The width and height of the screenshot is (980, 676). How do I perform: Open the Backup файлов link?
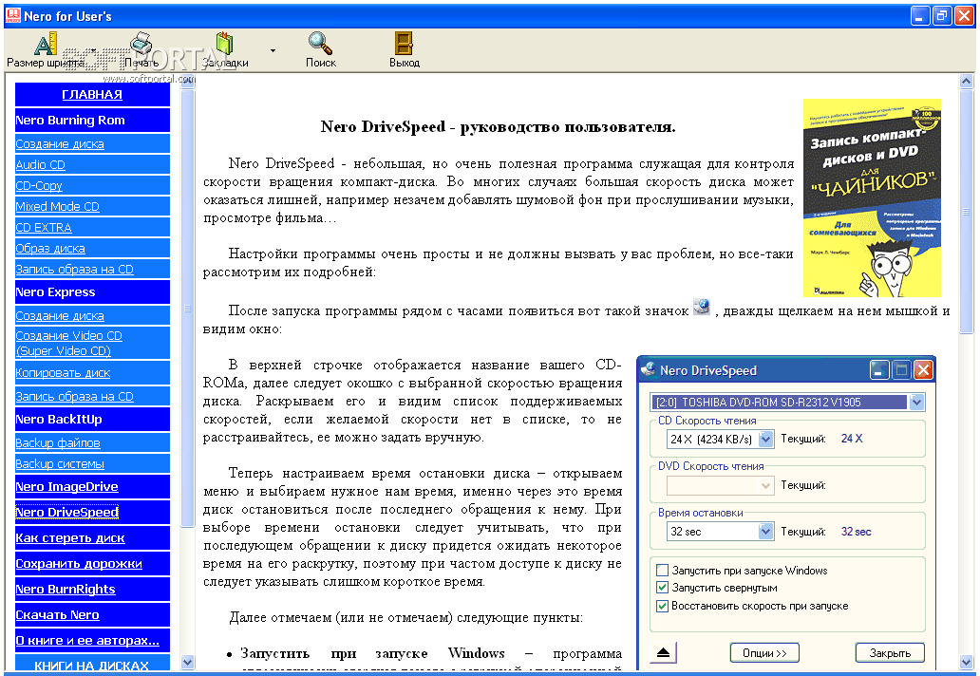[58, 443]
